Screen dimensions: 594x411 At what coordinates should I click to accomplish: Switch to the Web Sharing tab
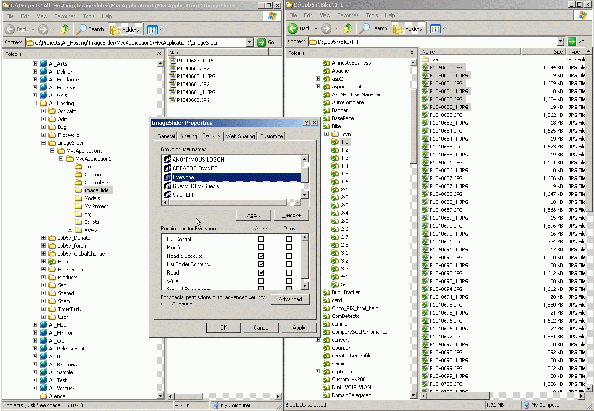240,136
